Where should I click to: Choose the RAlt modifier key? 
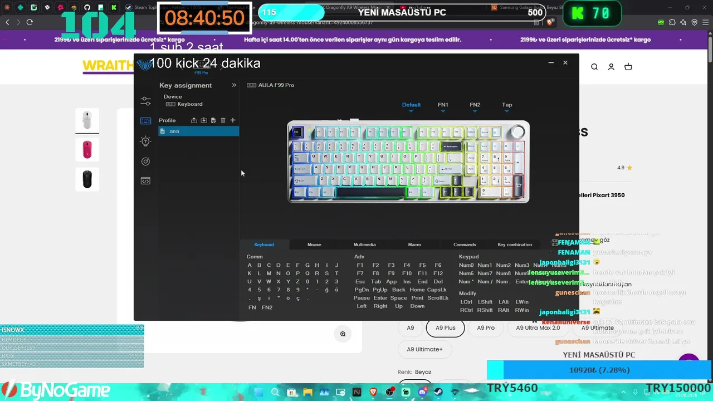(504, 310)
